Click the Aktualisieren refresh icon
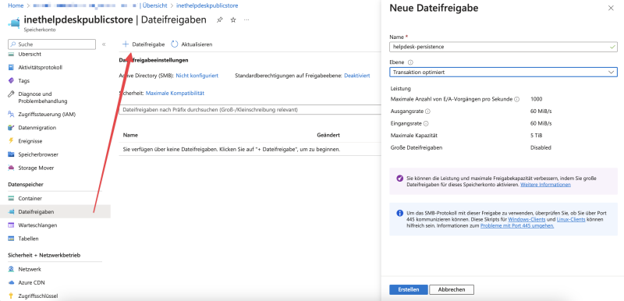 tap(174, 44)
